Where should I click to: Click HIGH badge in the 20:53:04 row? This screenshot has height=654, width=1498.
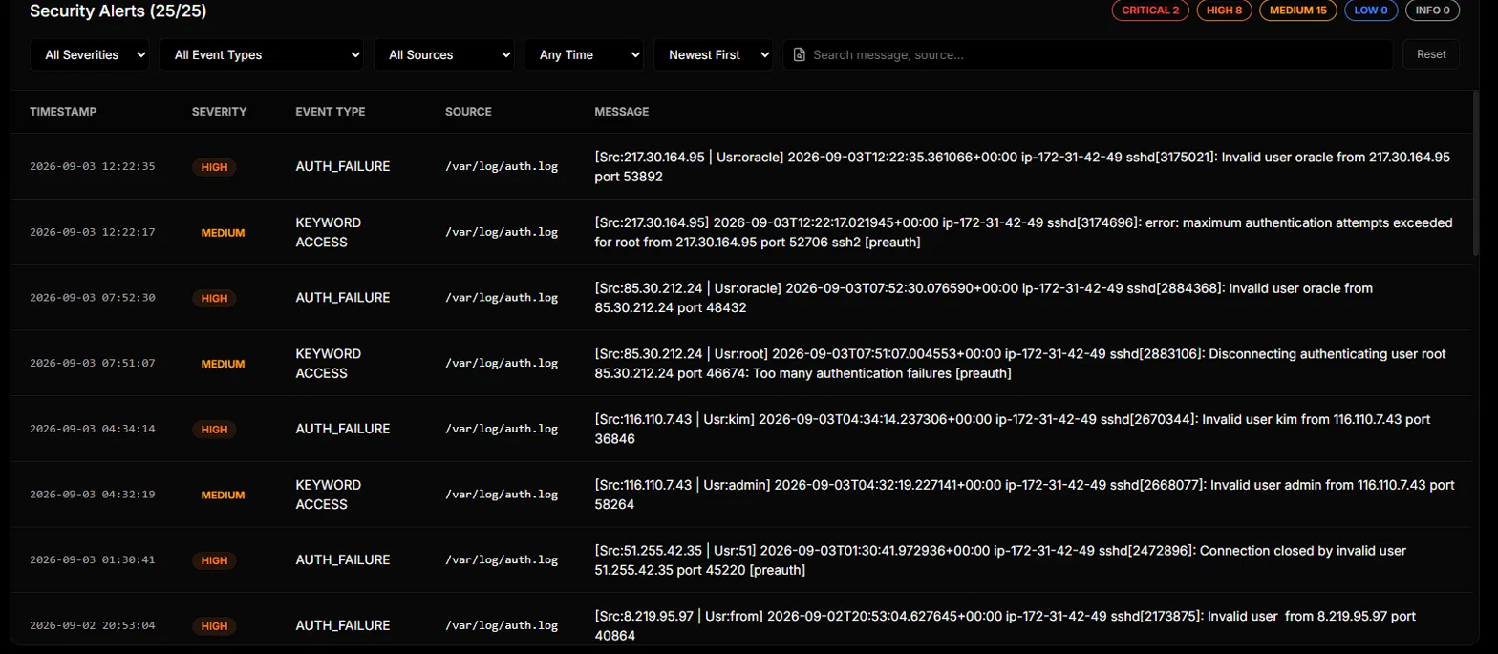[x=214, y=626]
